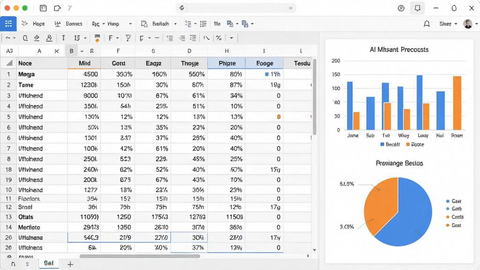
Task: Select the Eooge column title cell
Action: [x=264, y=63]
